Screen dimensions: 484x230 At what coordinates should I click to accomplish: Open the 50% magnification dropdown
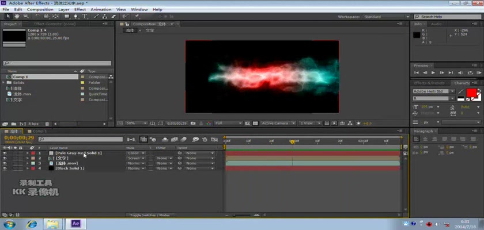pyautogui.click(x=136, y=123)
